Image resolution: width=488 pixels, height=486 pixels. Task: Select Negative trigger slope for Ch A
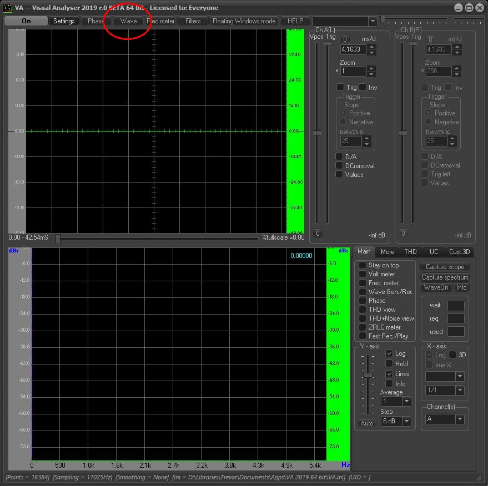343,121
